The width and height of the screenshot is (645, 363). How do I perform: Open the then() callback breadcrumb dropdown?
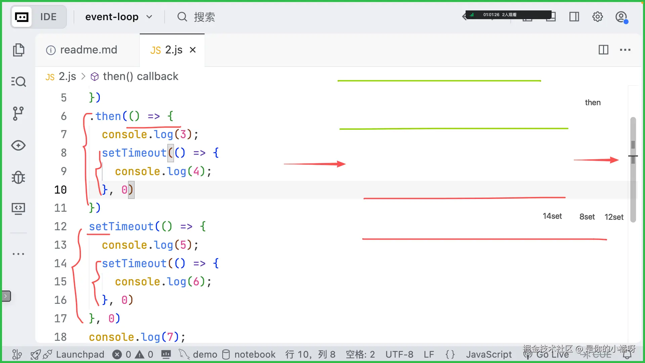coord(140,76)
